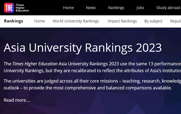Open Home in the top black navigation
This screenshot has width=181, height=114.
pos(68,8)
